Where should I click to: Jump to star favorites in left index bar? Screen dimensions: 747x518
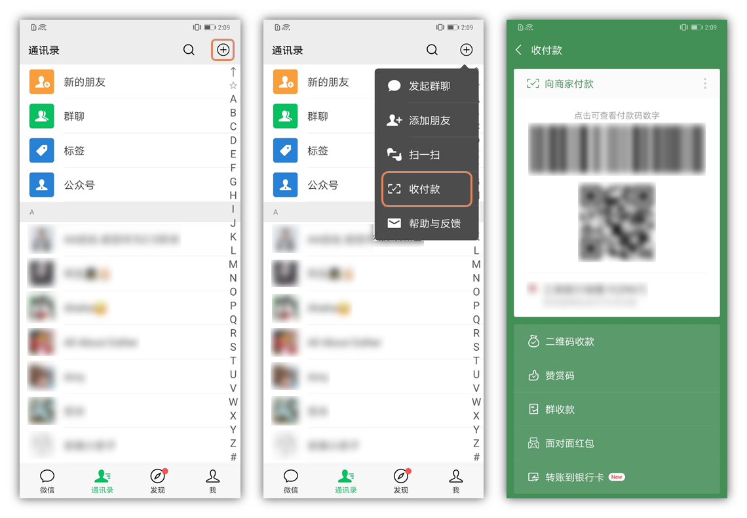click(x=233, y=85)
